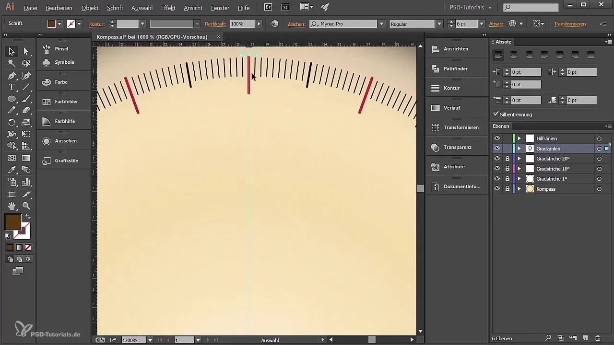
Task: Click the Kontur label link
Action: pyautogui.click(x=97, y=24)
